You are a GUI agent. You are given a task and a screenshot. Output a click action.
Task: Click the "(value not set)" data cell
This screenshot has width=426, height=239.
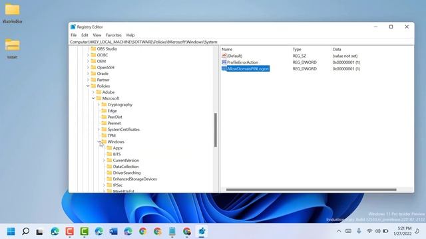click(x=345, y=56)
